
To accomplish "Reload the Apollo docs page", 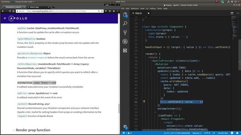I will tap(10, 11).
